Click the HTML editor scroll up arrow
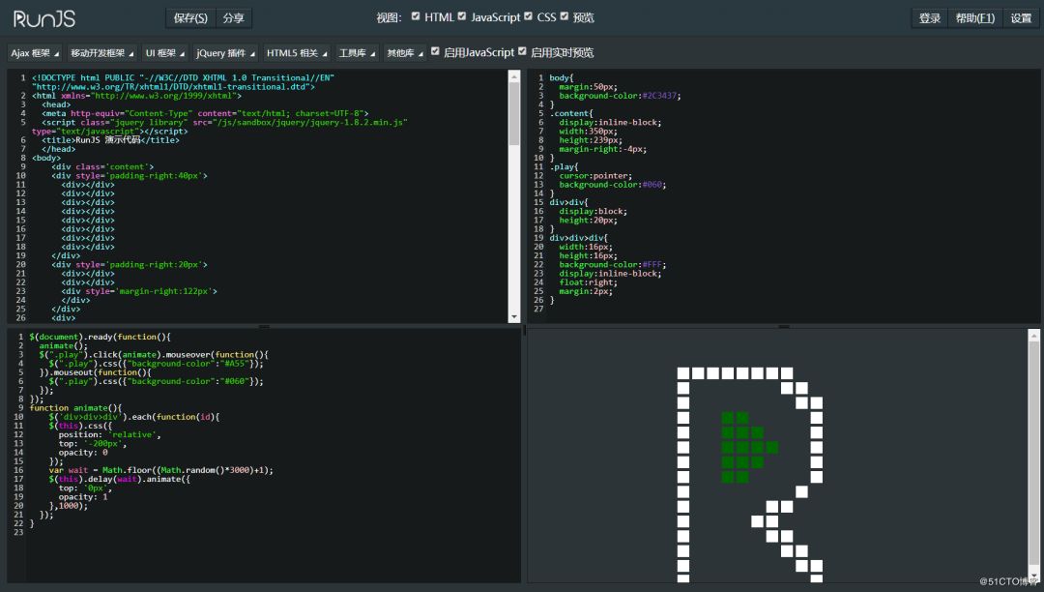 click(514, 76)
